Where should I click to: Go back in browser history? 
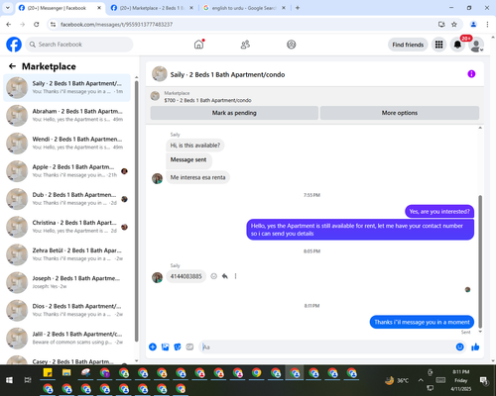9,25
